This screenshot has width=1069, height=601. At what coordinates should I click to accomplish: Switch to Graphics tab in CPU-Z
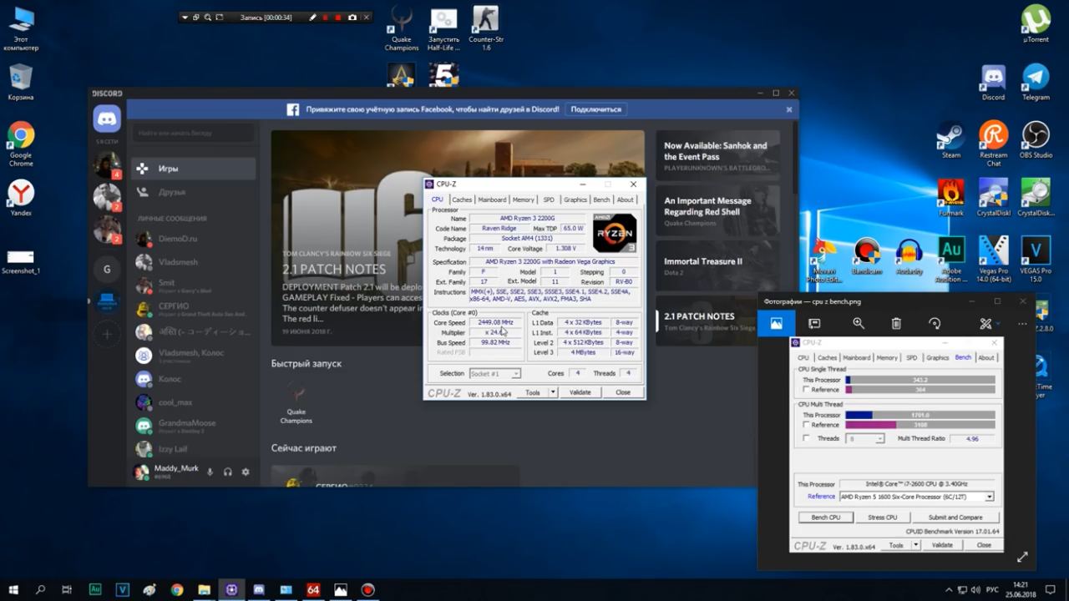[x=575, y=199]
